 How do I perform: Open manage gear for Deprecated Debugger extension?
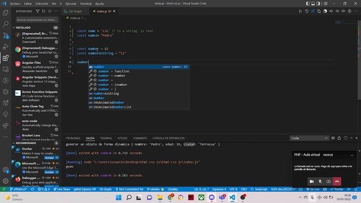56,56
